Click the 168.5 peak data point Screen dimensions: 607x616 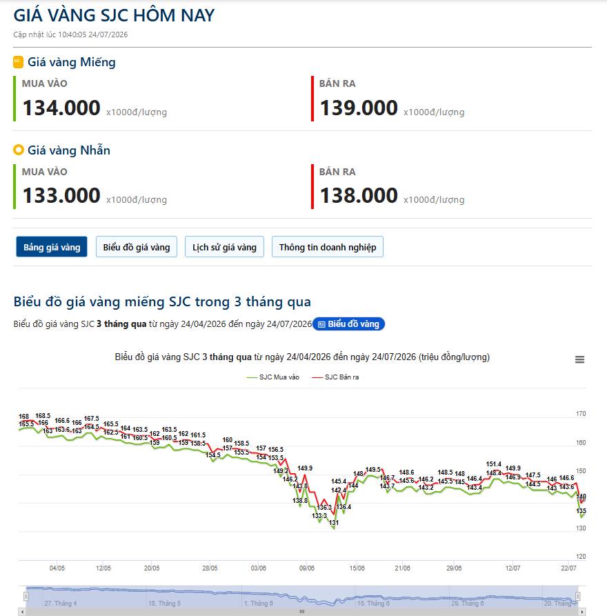click(43, 416)
